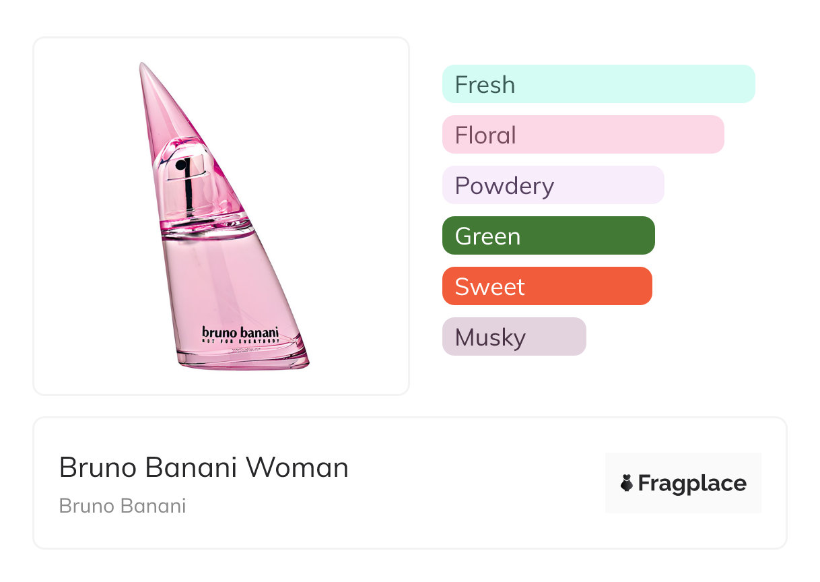Image resolution: width=820 pixels, height=582 pixels.
Task: Open the Fragplace wordmark link
Action: click(x=691, y=483)
